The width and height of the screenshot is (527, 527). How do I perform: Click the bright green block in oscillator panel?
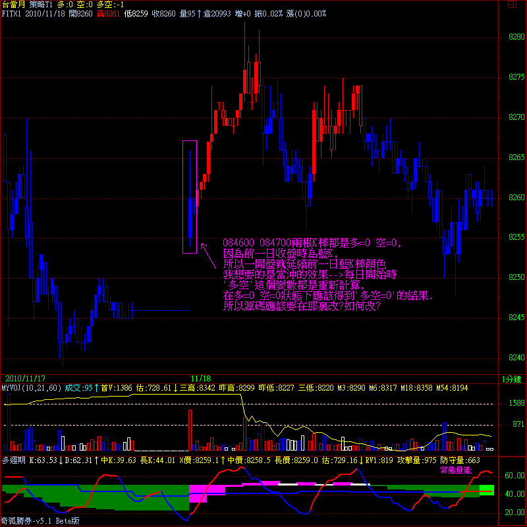pos(486,489)
